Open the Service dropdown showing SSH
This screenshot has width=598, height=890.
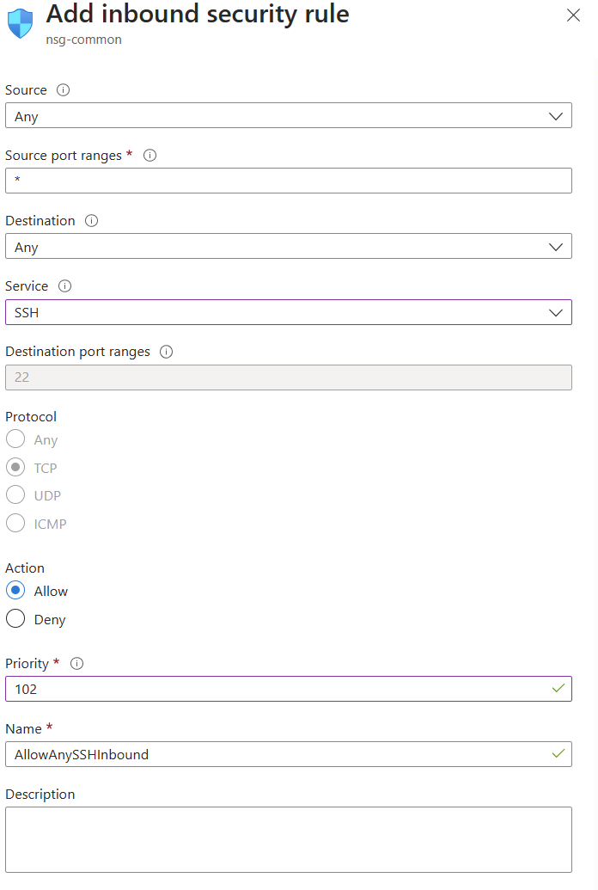[288, 312]
